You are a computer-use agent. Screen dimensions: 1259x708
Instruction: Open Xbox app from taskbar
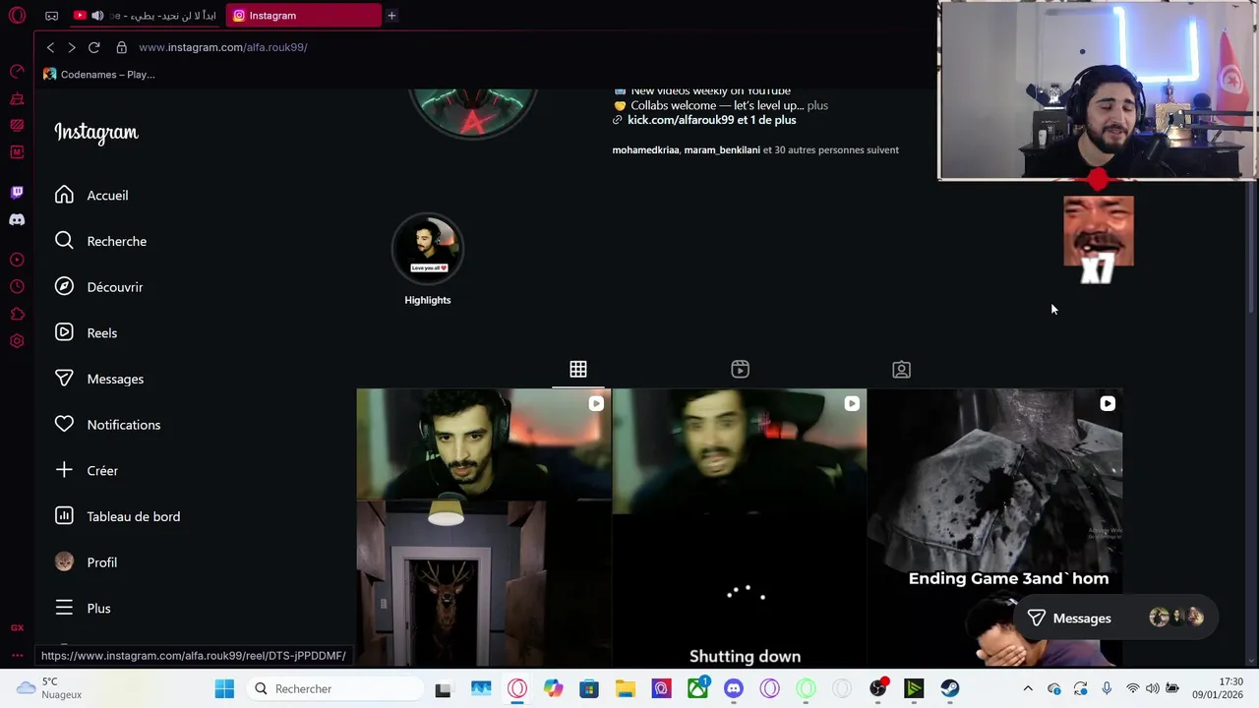coord(697,689)
